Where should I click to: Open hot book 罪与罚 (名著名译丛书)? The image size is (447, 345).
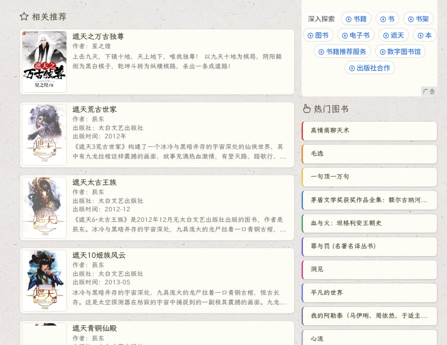click(x=369, y=246)
